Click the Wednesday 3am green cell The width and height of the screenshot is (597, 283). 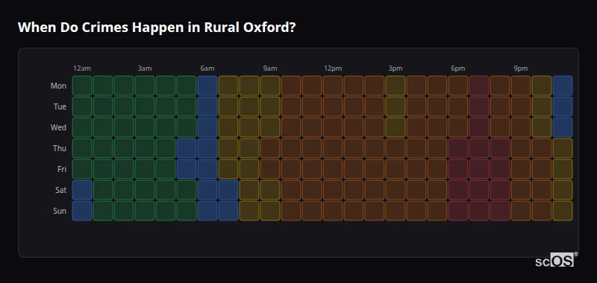click(x=145, y=127)
